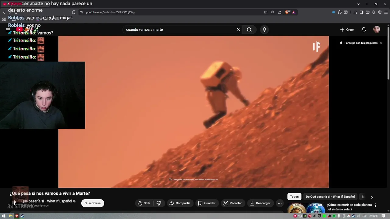390x219 pixels.
Task: Save the video with Guardar button
Action: click(207, 203)
